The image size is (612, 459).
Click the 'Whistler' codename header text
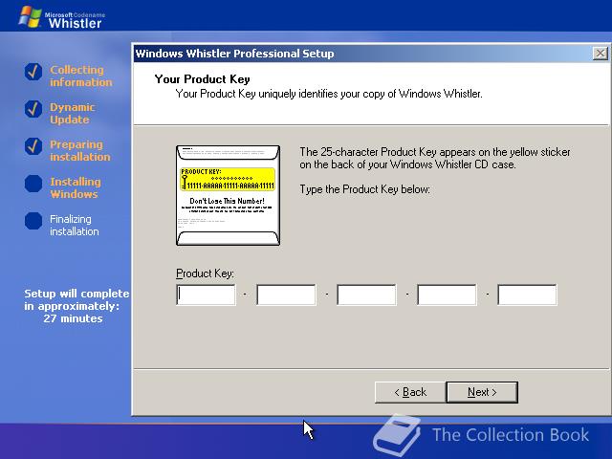(x=75, y=23)
